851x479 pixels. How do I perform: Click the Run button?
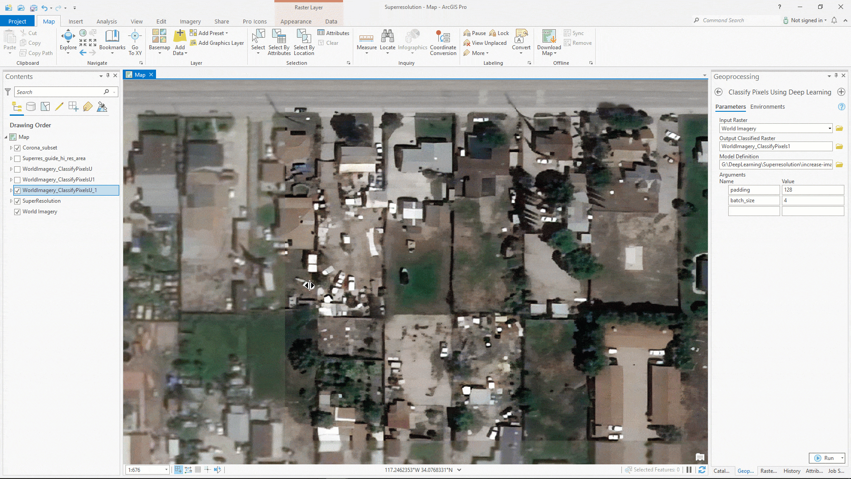(x=824, y=458)
